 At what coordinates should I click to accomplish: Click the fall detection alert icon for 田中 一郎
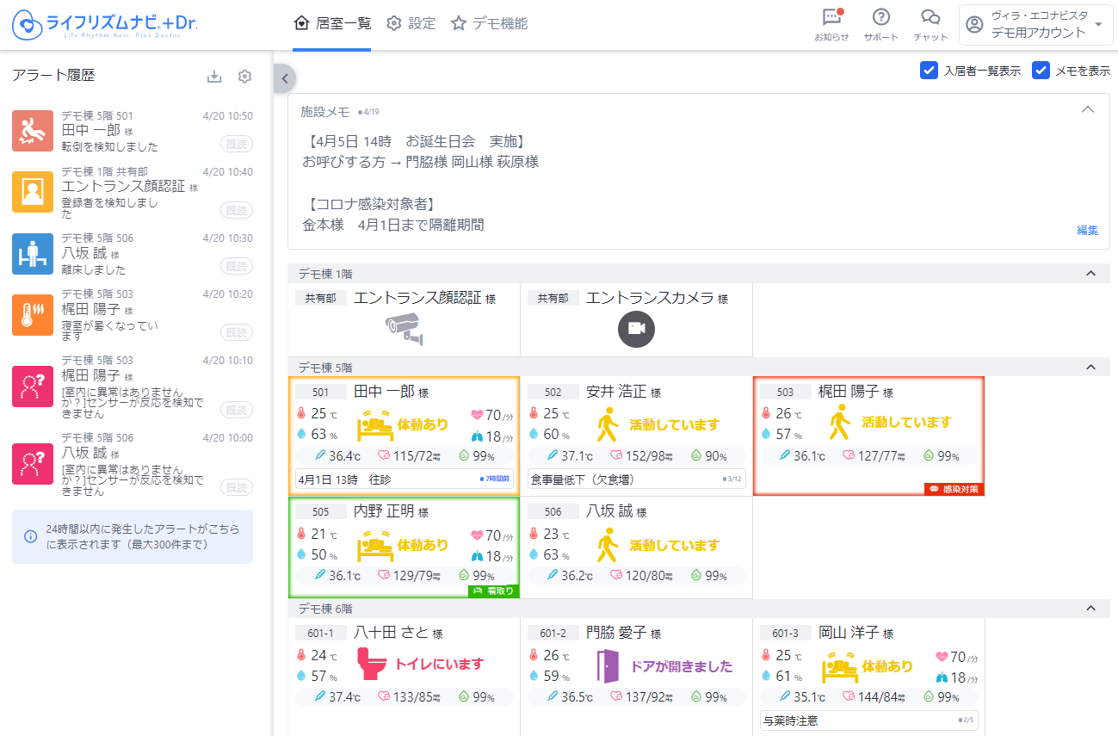click(34, 130)
